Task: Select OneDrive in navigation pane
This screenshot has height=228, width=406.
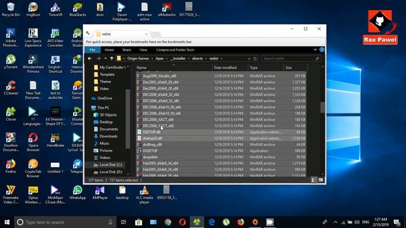Action: pos(101,98)
